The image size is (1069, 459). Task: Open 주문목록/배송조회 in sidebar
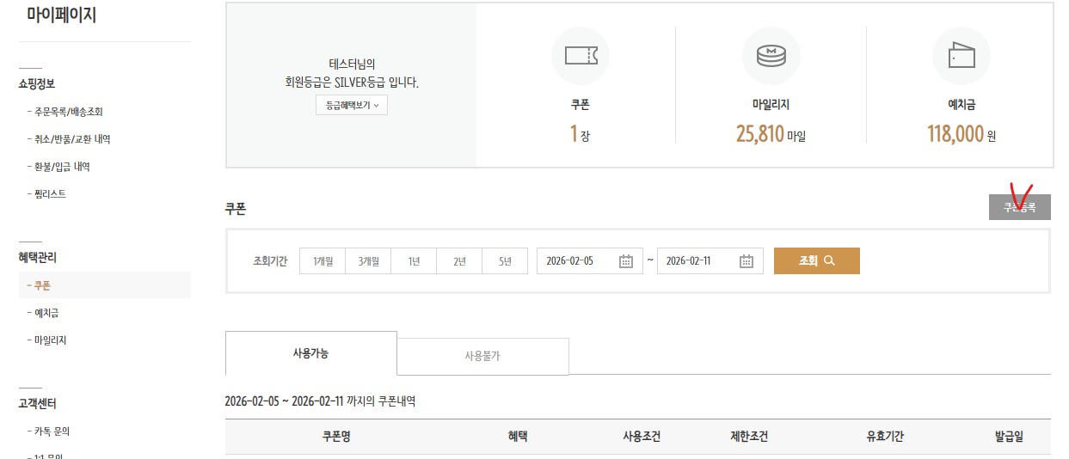(69, 112)
